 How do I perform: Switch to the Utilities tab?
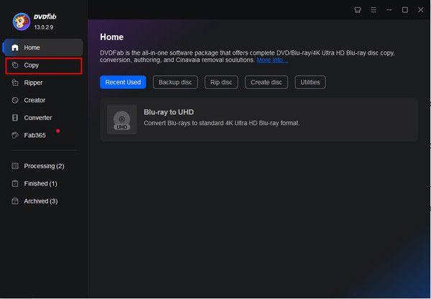point(310,82)
